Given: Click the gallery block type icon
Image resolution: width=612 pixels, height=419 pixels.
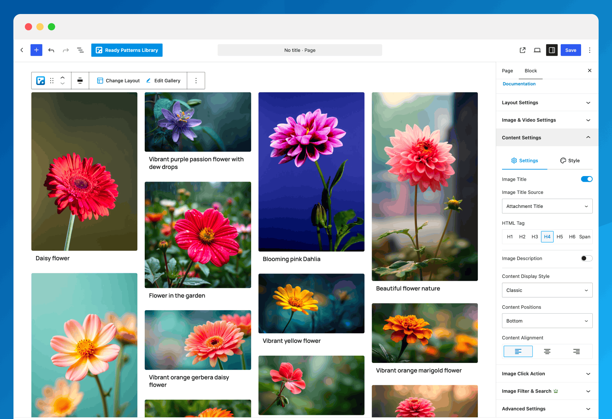Looking at the screenshot, I should click(40, 81).
